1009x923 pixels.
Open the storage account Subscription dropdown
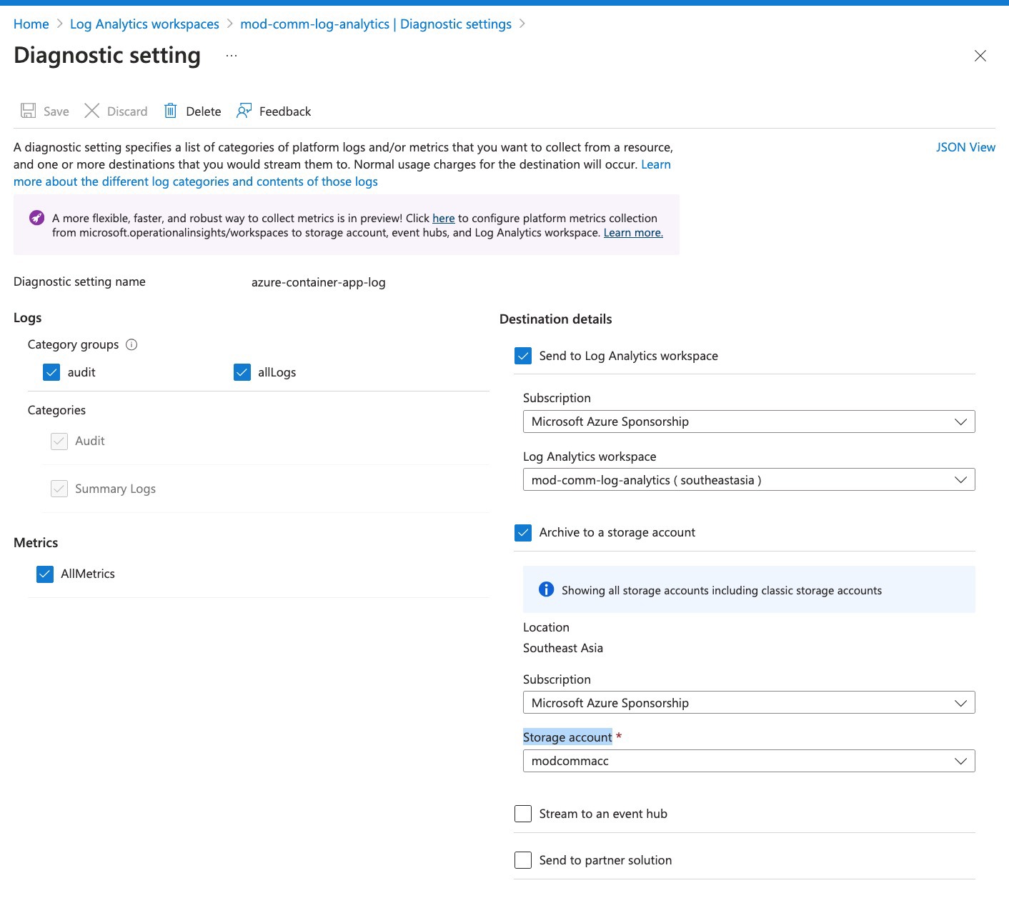point(749,703)
